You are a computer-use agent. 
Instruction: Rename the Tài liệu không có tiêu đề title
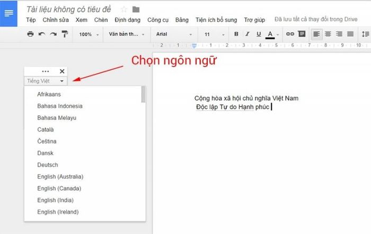pos(68,10)
